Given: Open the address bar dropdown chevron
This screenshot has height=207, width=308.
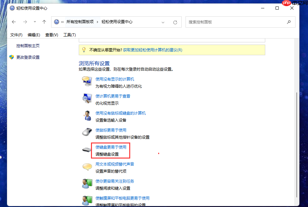Looking at the screenshot, I should click(x=163, y=22).
